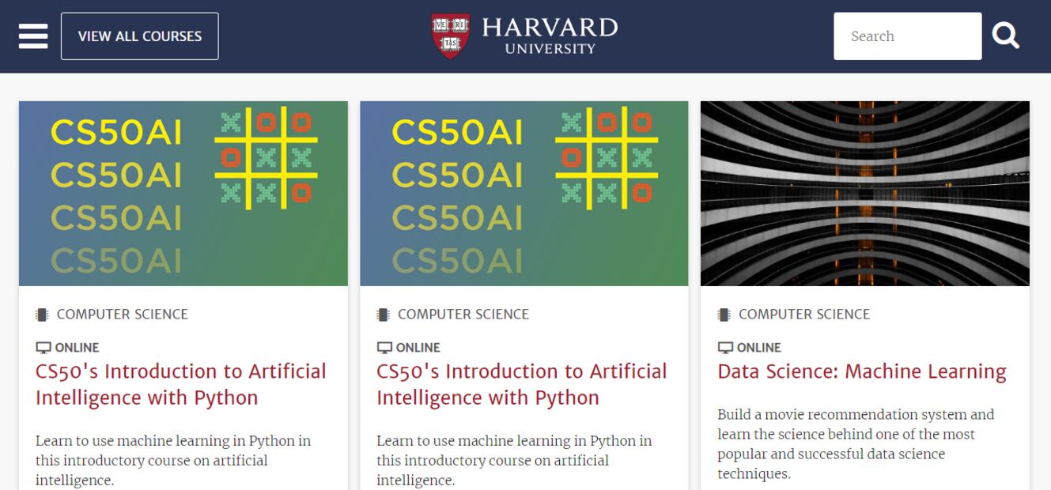Select the Computer Science label on the first CS50 card
This screenshot has width=1051, height=490.
point(123,315)
